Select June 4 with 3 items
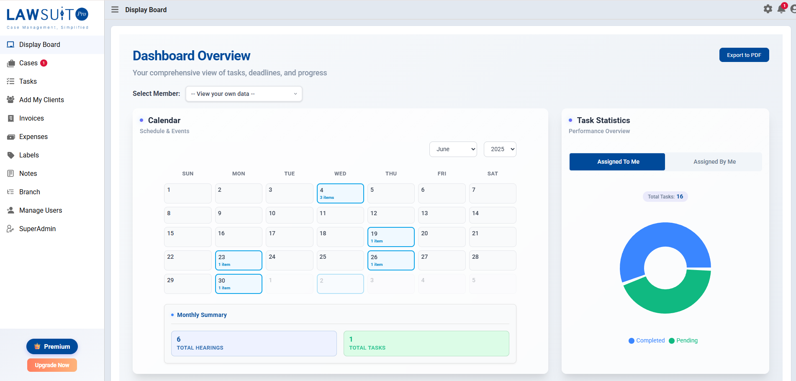 [x=340, y=193]
